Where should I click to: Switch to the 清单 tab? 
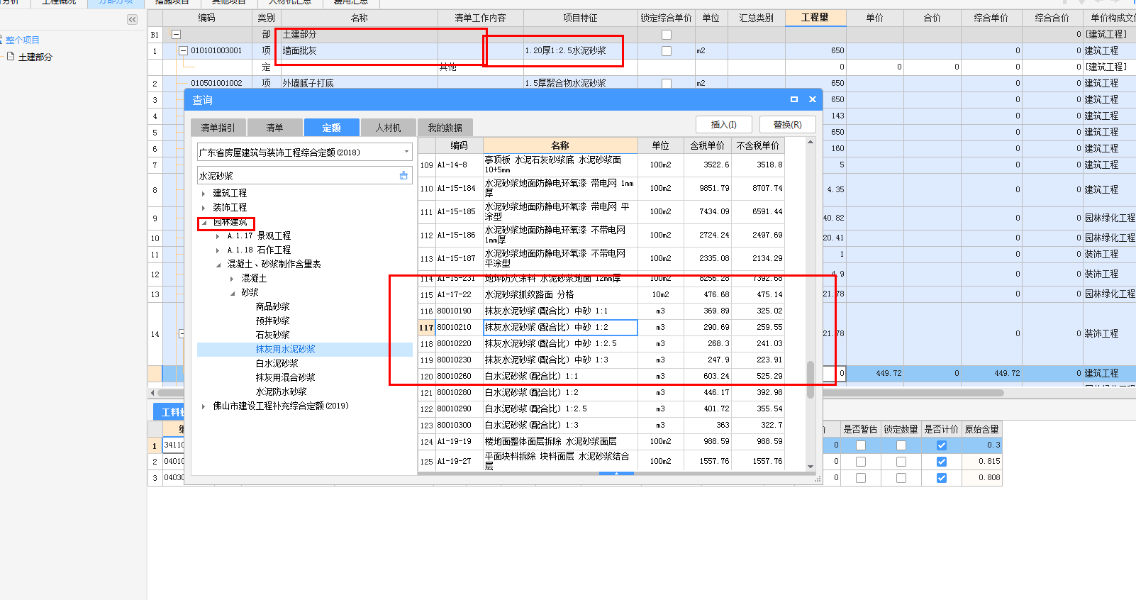[274, 128]
